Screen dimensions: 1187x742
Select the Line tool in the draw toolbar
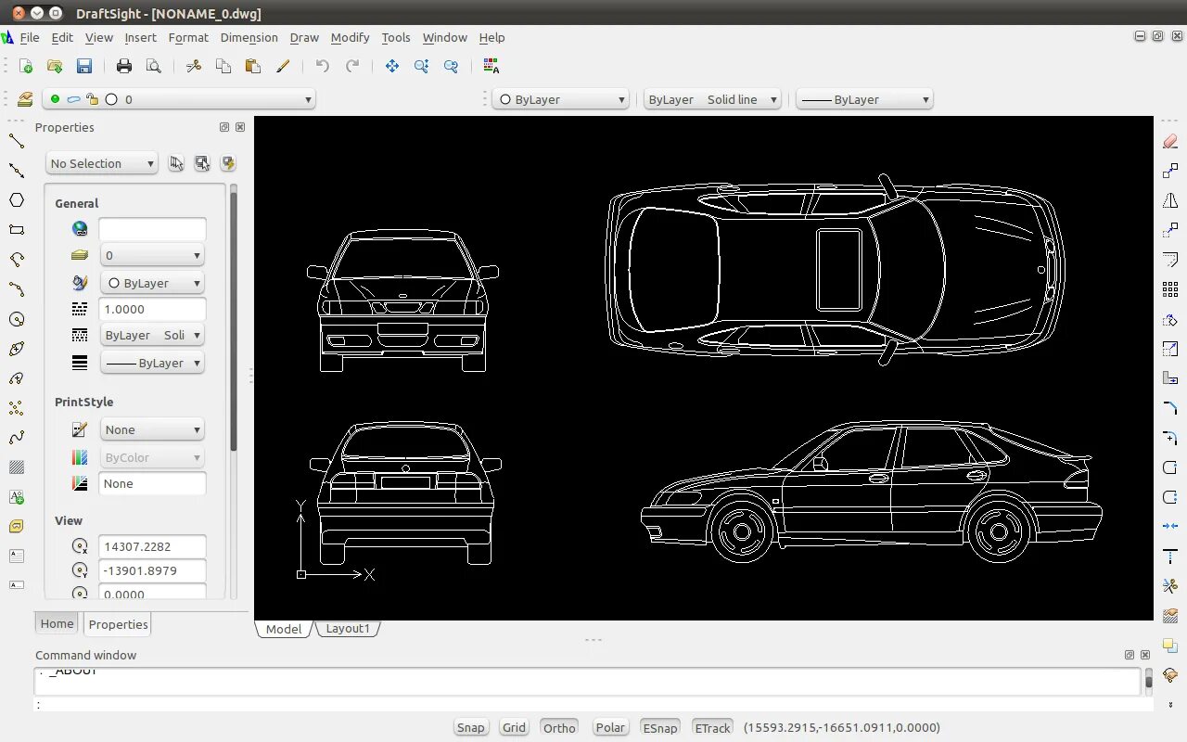click(x=17, y=141)
